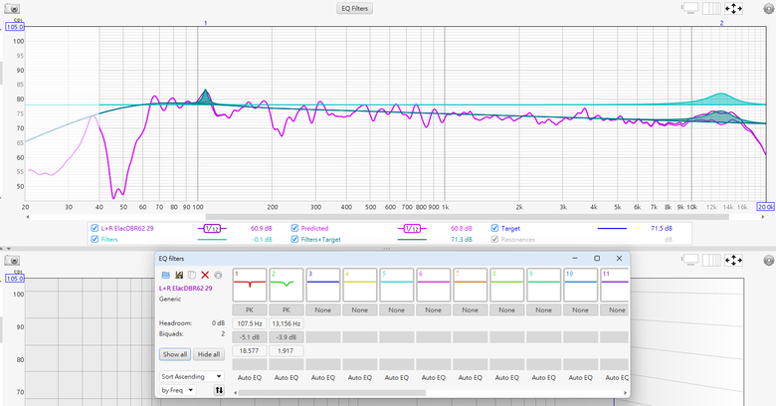The image size is (776, 406).
Task: Click the Show all button
Action: pyautogui.click(x=175, y=354)
